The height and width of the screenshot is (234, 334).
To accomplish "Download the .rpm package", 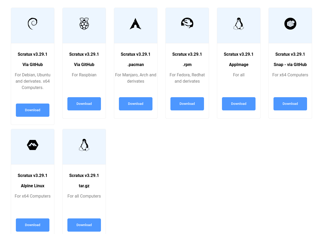I will coord(187,104).
